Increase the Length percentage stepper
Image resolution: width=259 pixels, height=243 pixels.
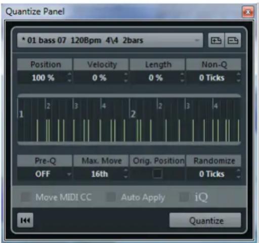(x=182, y=75)
